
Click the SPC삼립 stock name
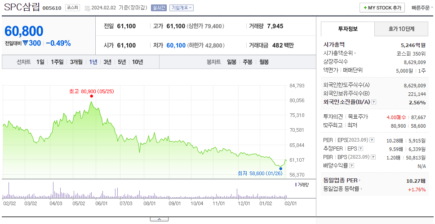(x=22, y=7)
